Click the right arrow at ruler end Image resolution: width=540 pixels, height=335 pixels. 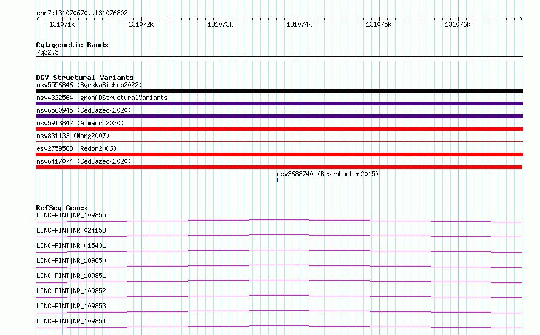pyautogui.click(x=521, y=19)
